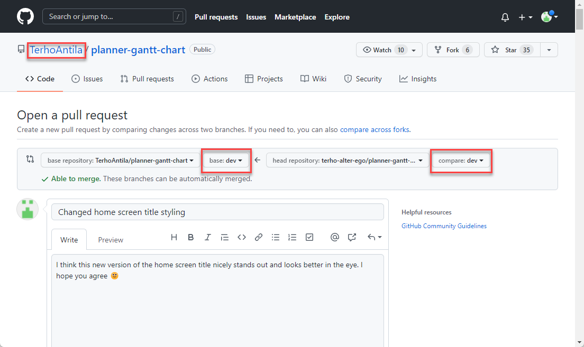584x347 pixels.
Task: Click the GitHub Octocat logo
Action: [25, 16]
